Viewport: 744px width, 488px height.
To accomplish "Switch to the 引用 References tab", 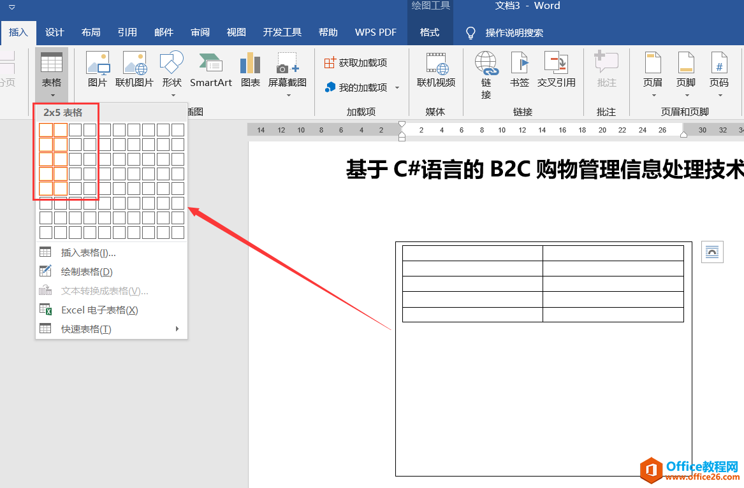I will pos(127,32).
